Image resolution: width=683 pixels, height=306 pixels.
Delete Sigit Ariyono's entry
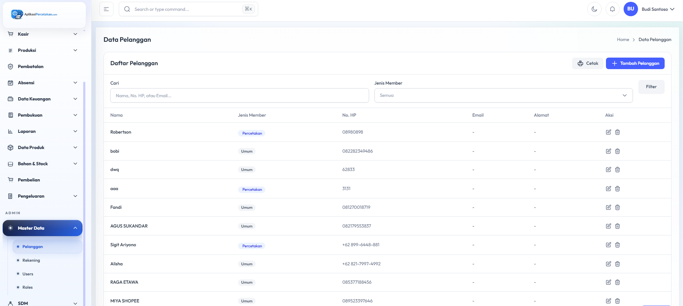[x=617, y=245]
